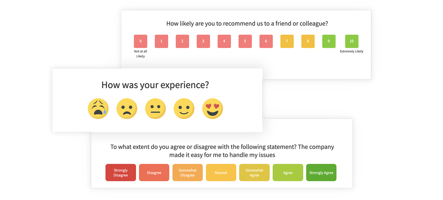The width and height of the screenshot is (443, 200).
Task: Select rating 5 on the NPS scale
Action: click(245, 41)
